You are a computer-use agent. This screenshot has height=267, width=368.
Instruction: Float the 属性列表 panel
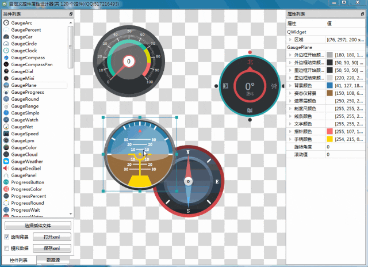tap(363, 14)
